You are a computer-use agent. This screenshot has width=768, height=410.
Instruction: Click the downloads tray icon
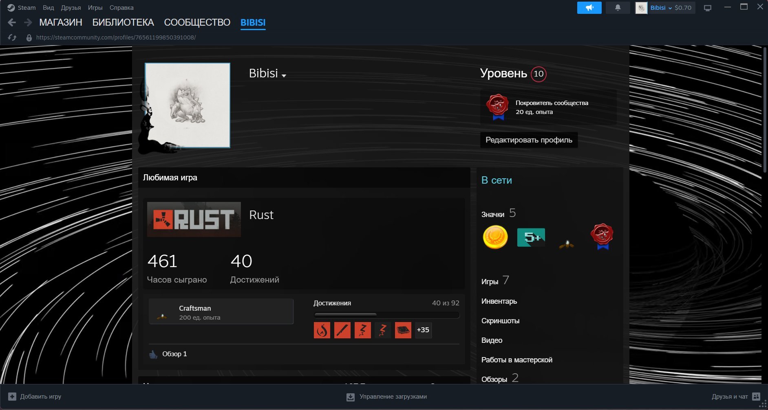coord(351,397)
